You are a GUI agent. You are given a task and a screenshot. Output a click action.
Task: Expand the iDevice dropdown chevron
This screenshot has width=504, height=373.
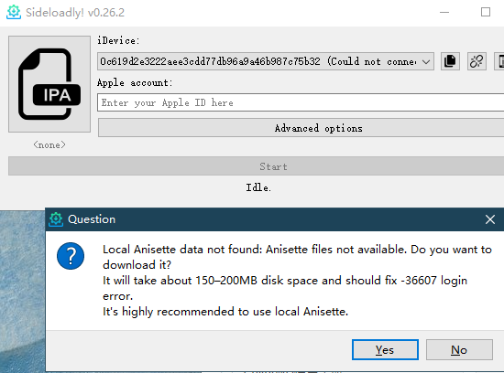point(426,61)
